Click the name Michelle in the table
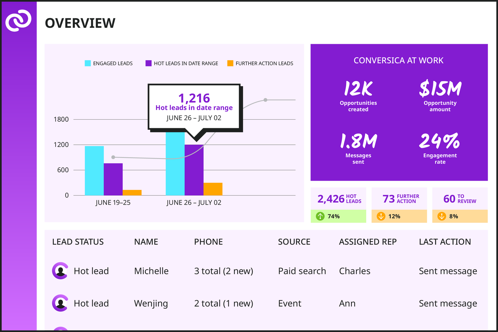This screenshot has height=332, width=498. [151, 271]
